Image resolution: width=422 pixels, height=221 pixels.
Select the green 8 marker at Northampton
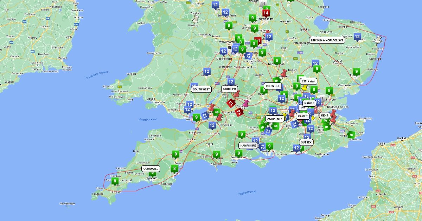277,61
